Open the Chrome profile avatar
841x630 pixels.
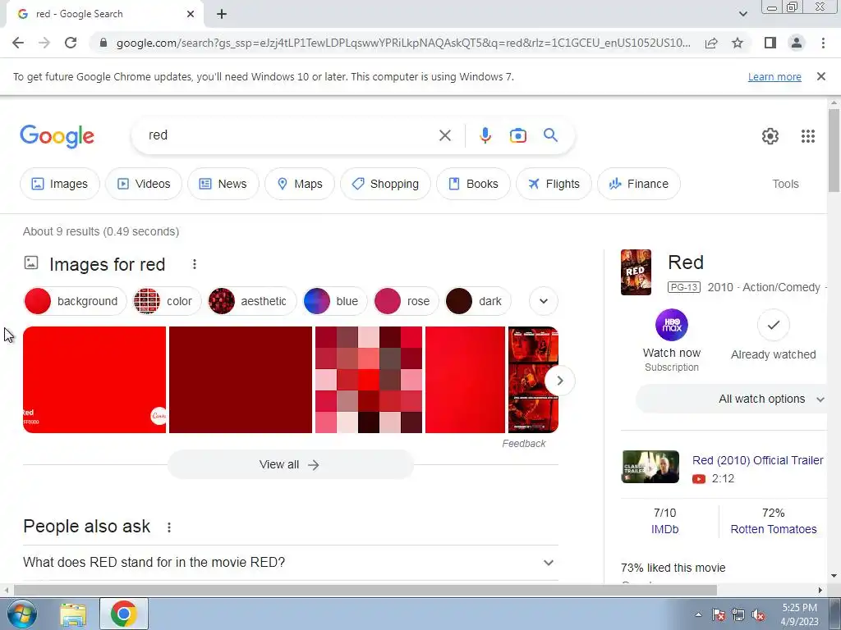797,43
